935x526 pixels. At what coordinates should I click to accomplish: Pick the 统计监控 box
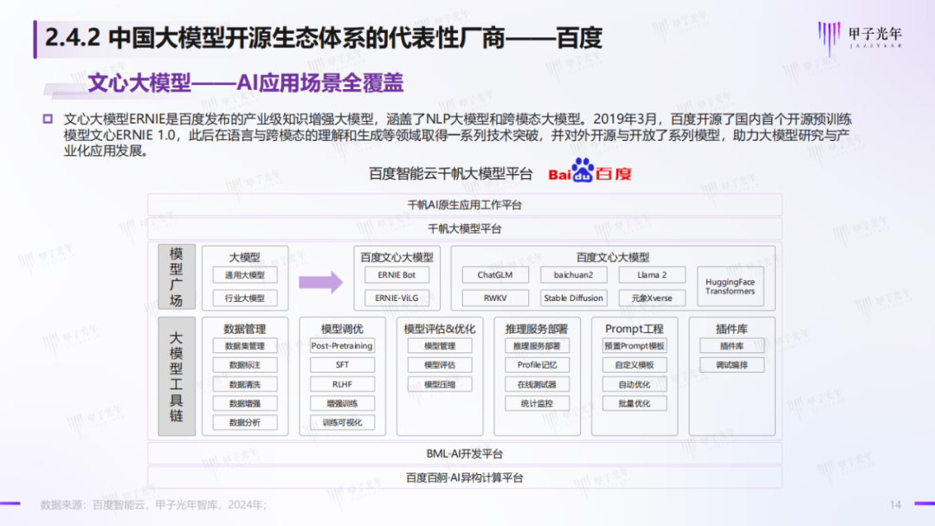[x=537, y=403]
